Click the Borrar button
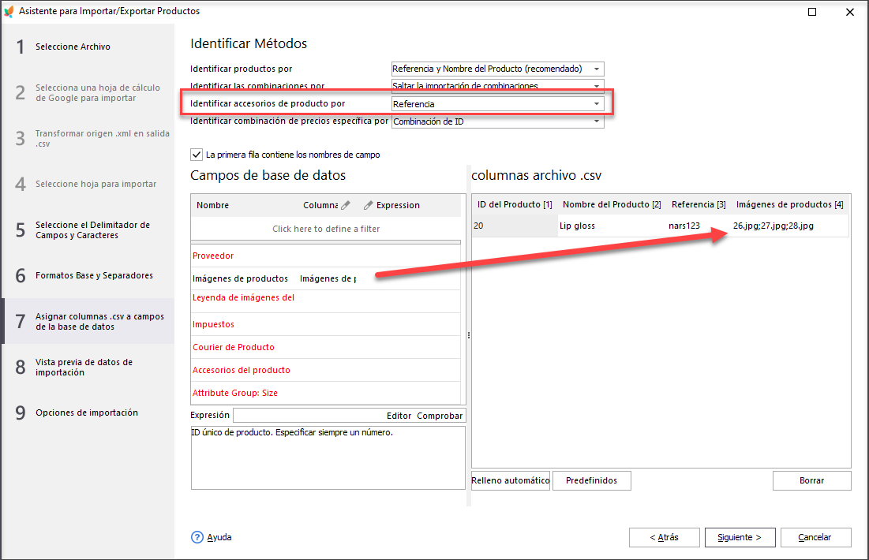Image resolution: width=869 pixels, height=560 pixels. pyautogui.click(x=811, y=480)
